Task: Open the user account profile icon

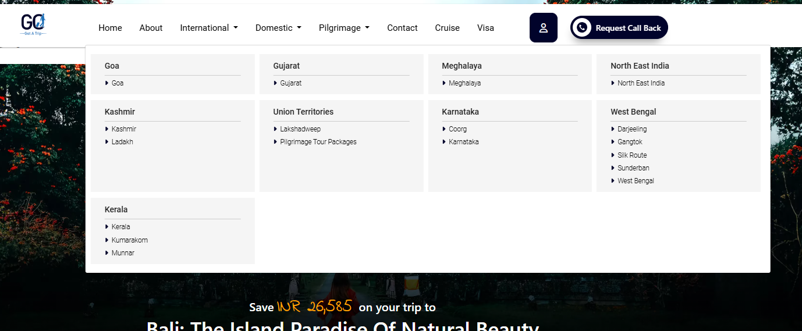Action: pos(543,28)
